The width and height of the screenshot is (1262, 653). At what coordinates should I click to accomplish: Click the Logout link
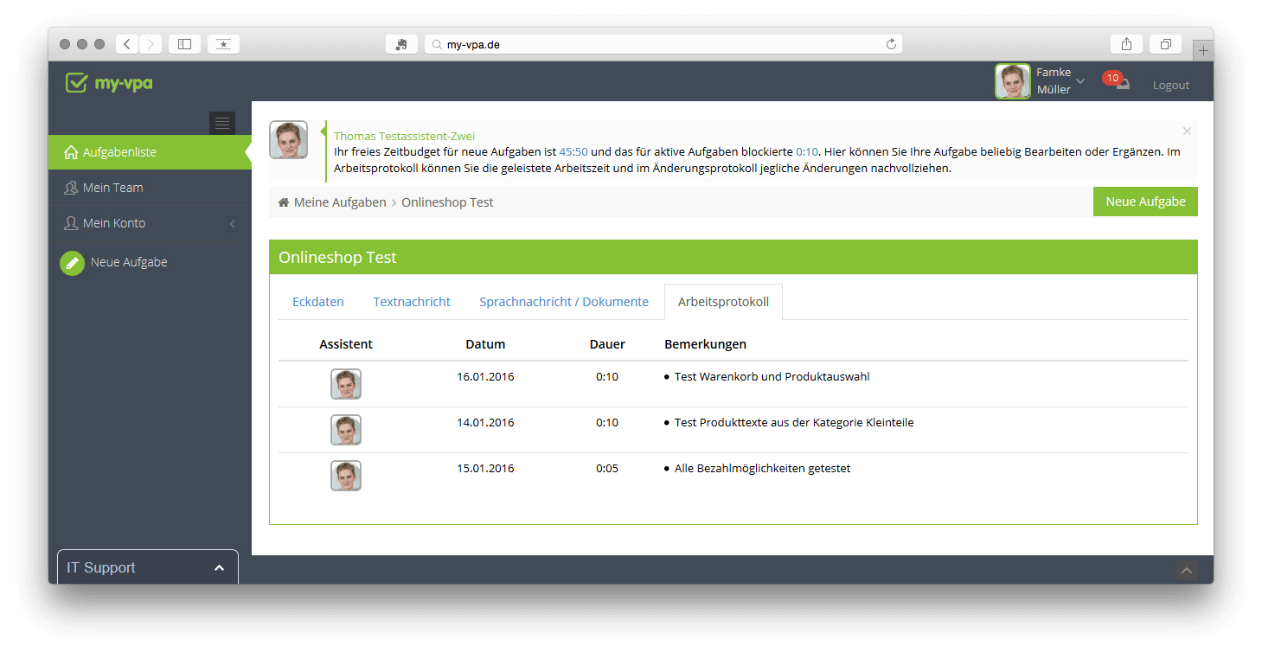click(1170, 85)
